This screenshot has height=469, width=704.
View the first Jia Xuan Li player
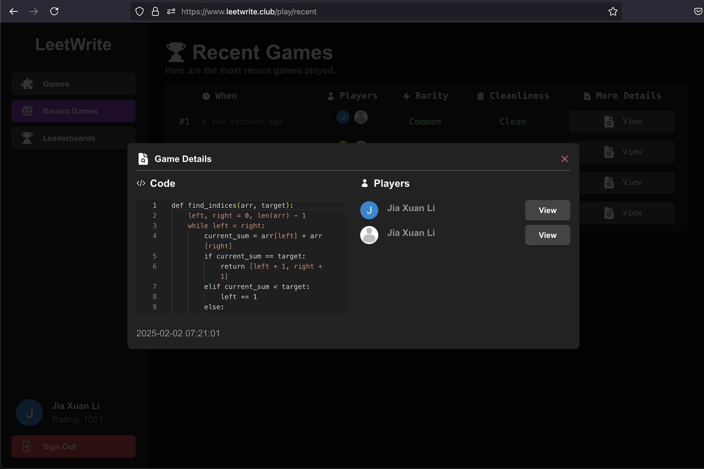pyautogui.click(x=547, y=210)
